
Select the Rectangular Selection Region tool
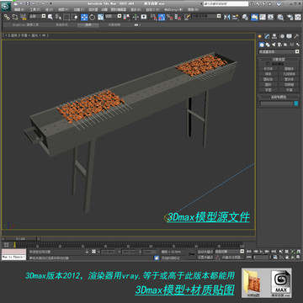coord(66,17)
